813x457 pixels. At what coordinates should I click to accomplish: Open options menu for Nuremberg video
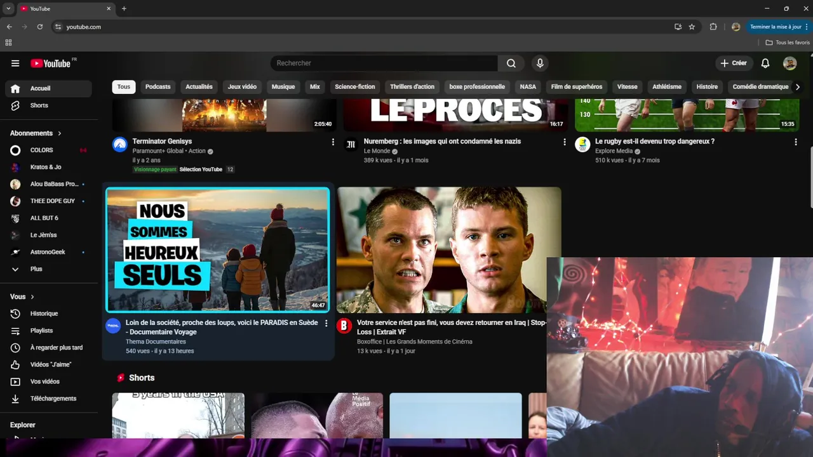(565, 142)
